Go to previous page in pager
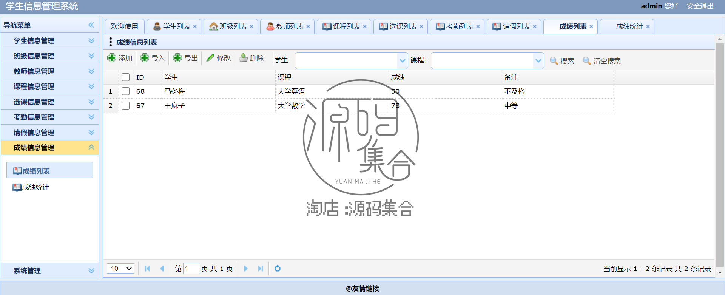 pyautogui.click(x=162, y=269)
